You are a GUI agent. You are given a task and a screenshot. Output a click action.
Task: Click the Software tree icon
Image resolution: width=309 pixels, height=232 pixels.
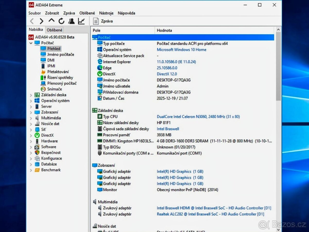coord(37,147)
